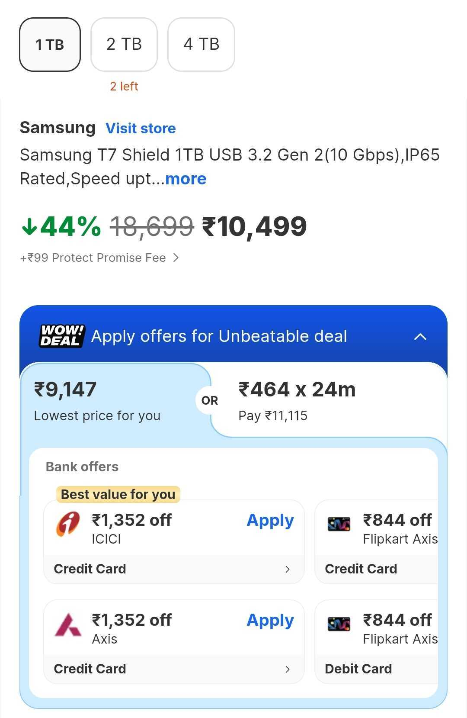Tap the ICICI bank logo icon

[68, 524]
